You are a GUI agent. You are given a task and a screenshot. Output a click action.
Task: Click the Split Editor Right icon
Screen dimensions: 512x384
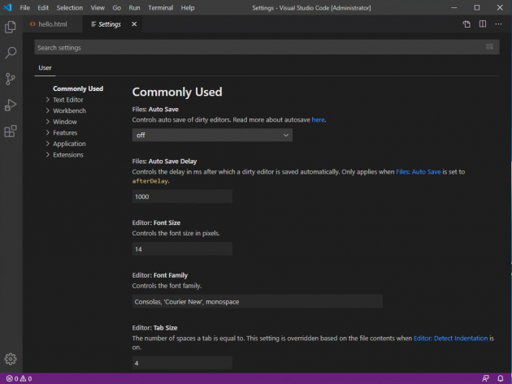pos(483,24)
